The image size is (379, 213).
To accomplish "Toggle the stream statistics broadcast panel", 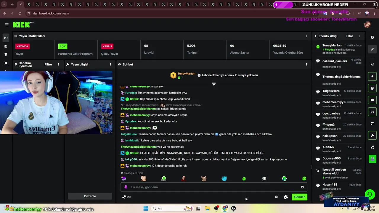I will (x=372, y=112).
